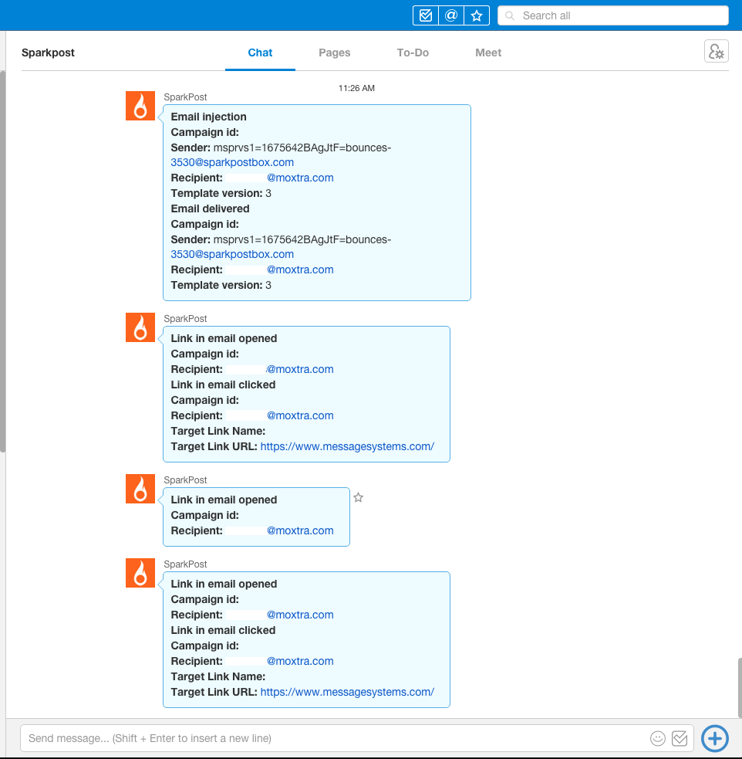Open recipient @moxtra.com link under Email delivered
742x759 pixels.
pos(300,269)
